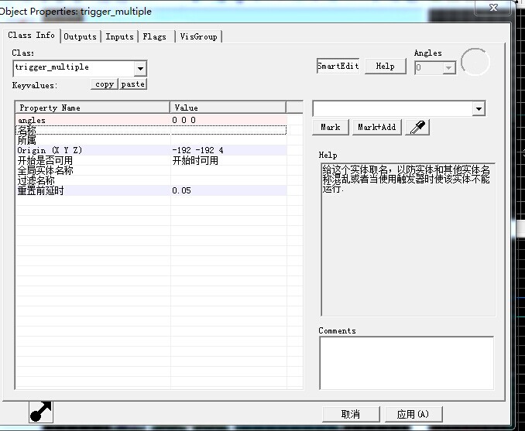Click inside the Comments text box
This screenshot has height=431, width=525.
(x=407, y=363)
